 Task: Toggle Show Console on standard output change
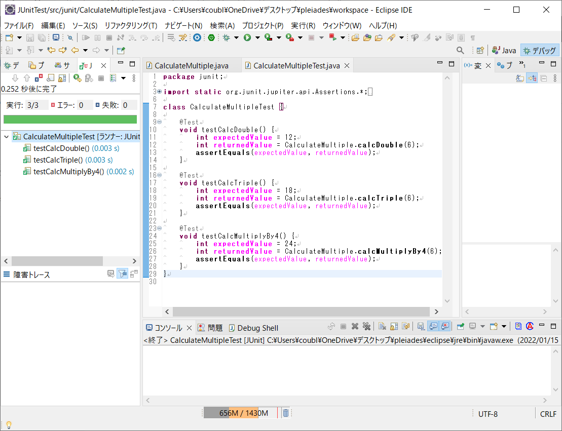(433, 326)
